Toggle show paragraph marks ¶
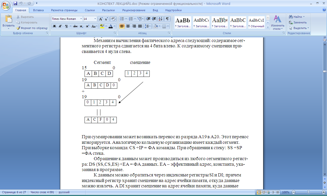 tap(167, 19)
